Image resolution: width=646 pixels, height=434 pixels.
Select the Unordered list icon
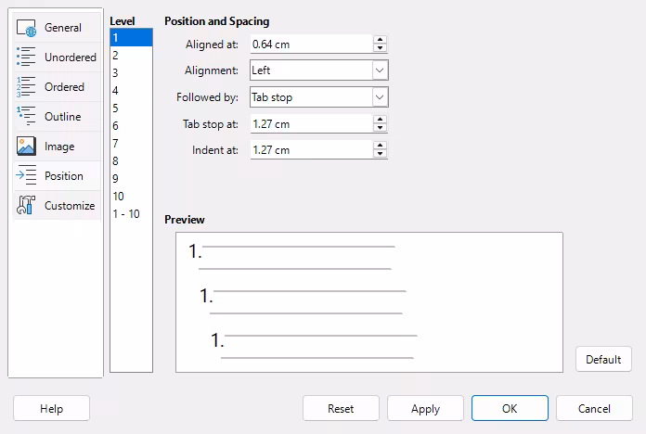(26, 57)
